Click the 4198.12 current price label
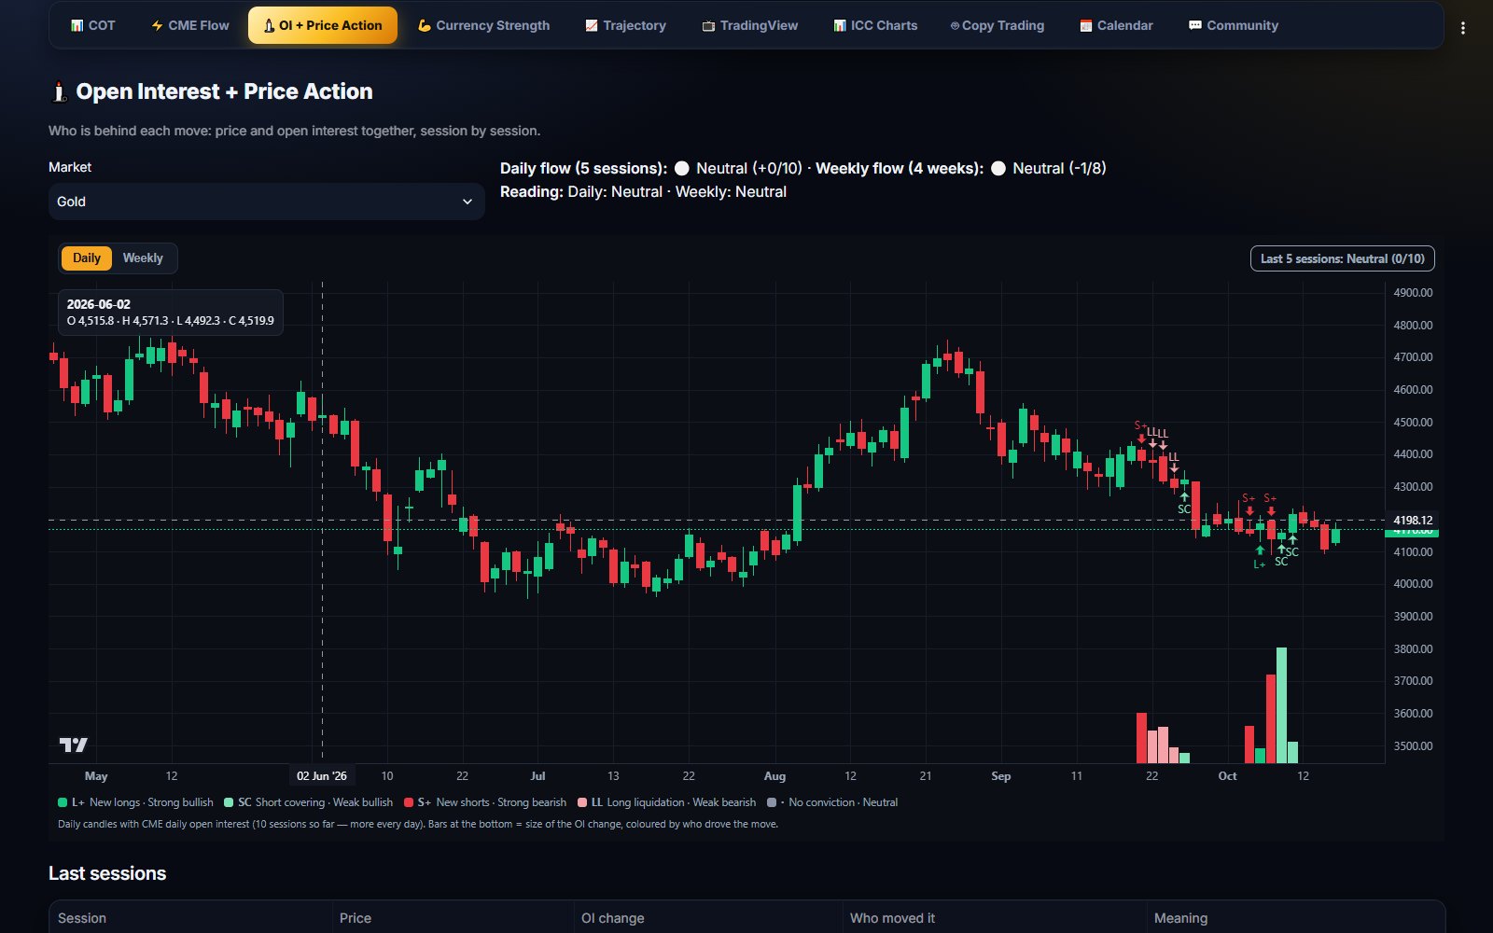1493x933 pixels. 1412,520
